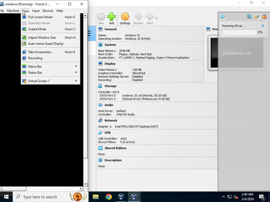The height and width of the screenshot is (202, 270).
Task: Click the Virtual Screen 1 icon
Action: coord(24,81)
